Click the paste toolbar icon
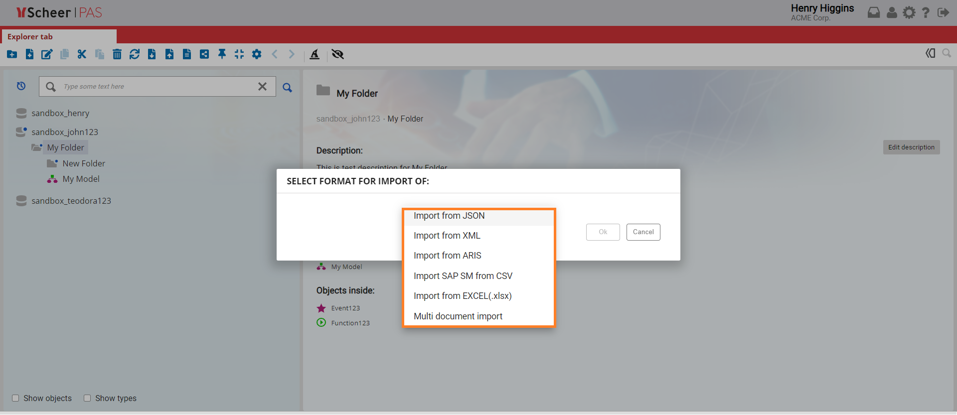 (x=100, y=54)
